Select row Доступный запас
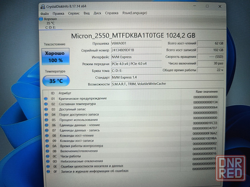250x187 pixels. click(x=131, y=109)
